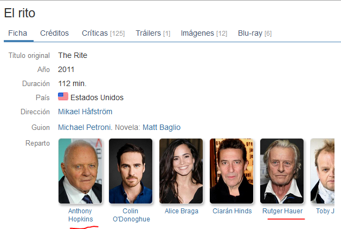Click the United States flag icon
Image resolution: width=341 pixels, height=229 pixels.
[x=63, y=97]
